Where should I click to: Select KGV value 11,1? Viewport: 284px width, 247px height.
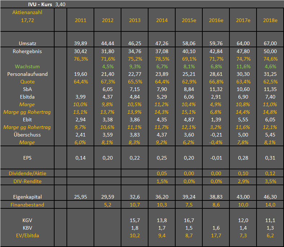(270, 220)
